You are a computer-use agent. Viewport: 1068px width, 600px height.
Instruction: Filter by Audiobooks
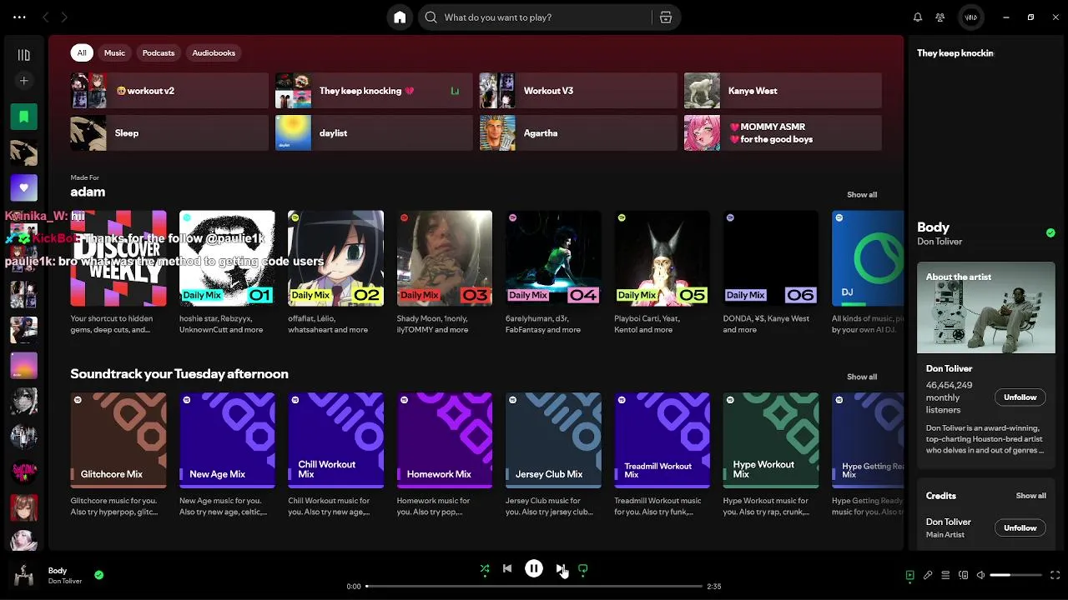click(x=214, y=52)
